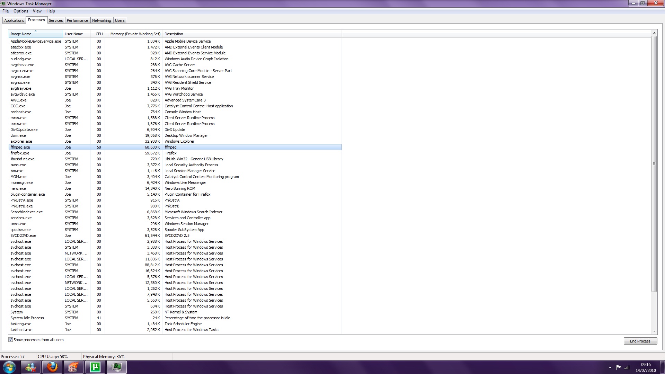
Task: Sort by the User Name column
Action: [77, 34]
